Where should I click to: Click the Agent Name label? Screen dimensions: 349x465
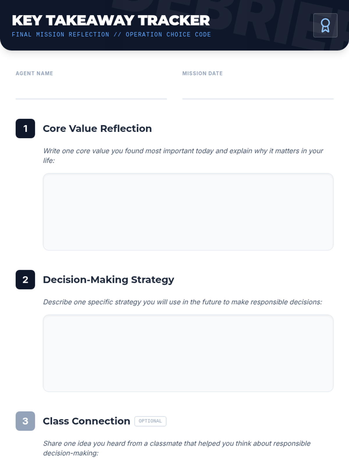coord(34,74)
